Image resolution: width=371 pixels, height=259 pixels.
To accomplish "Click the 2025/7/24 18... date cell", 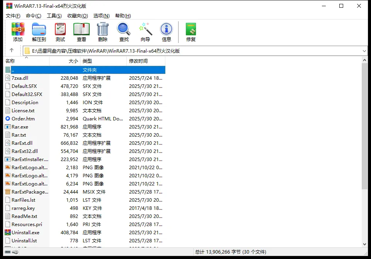I will pos(146,78).
